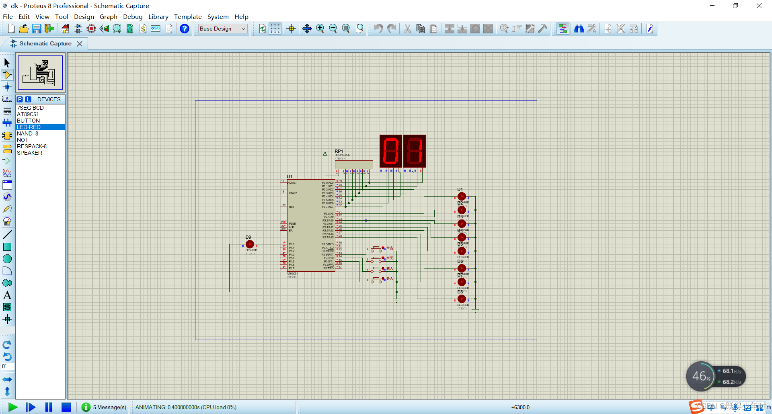Select the Junction Dot mode icon
Image resolution: width=772 pixels, height=414 pixels.
point(7,87)
